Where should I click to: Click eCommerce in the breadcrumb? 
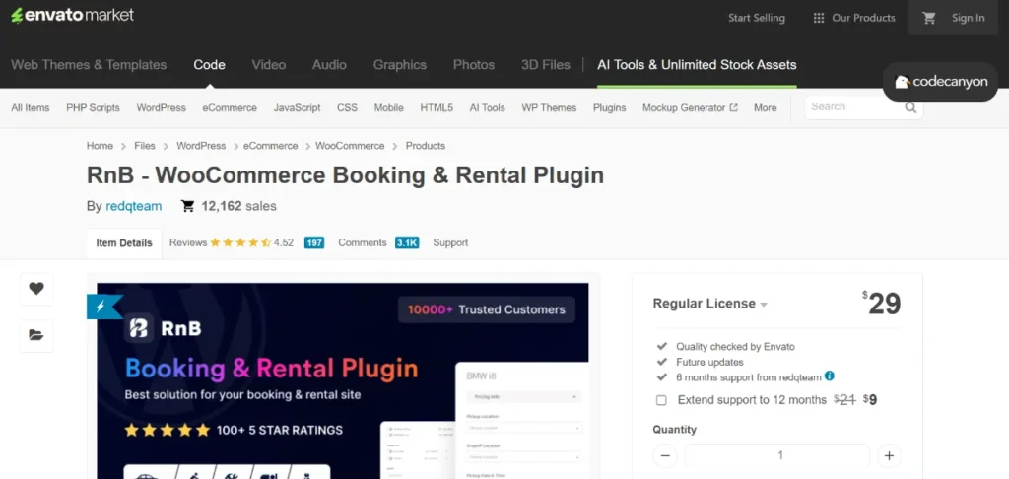pos(270,146)
